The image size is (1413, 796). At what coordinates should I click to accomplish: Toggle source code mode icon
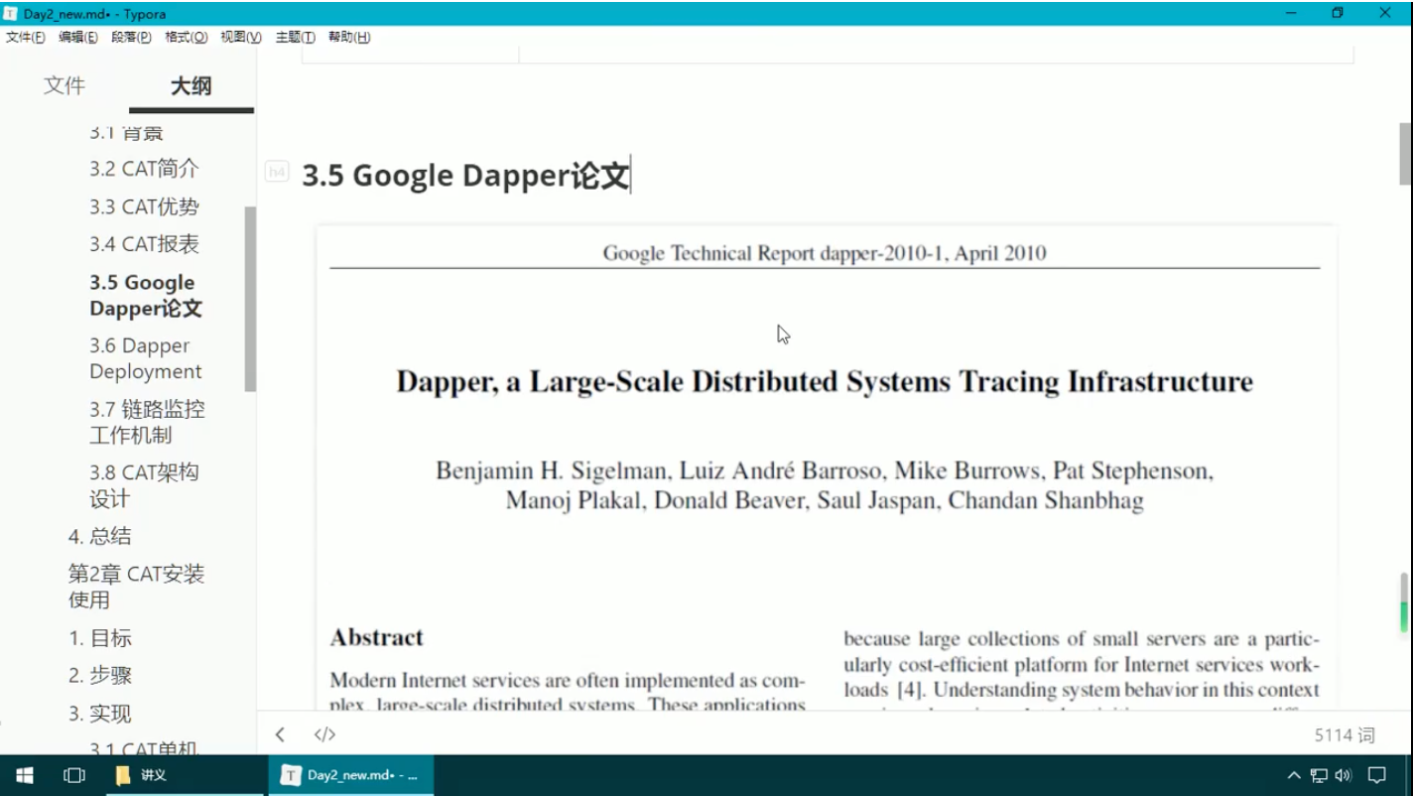[x=324, y=734]
